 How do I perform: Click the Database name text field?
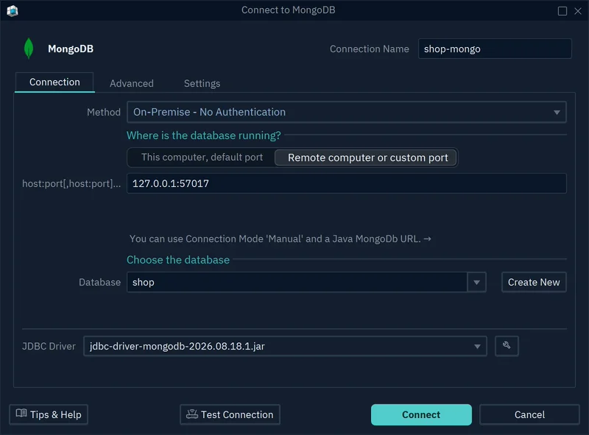297,282
